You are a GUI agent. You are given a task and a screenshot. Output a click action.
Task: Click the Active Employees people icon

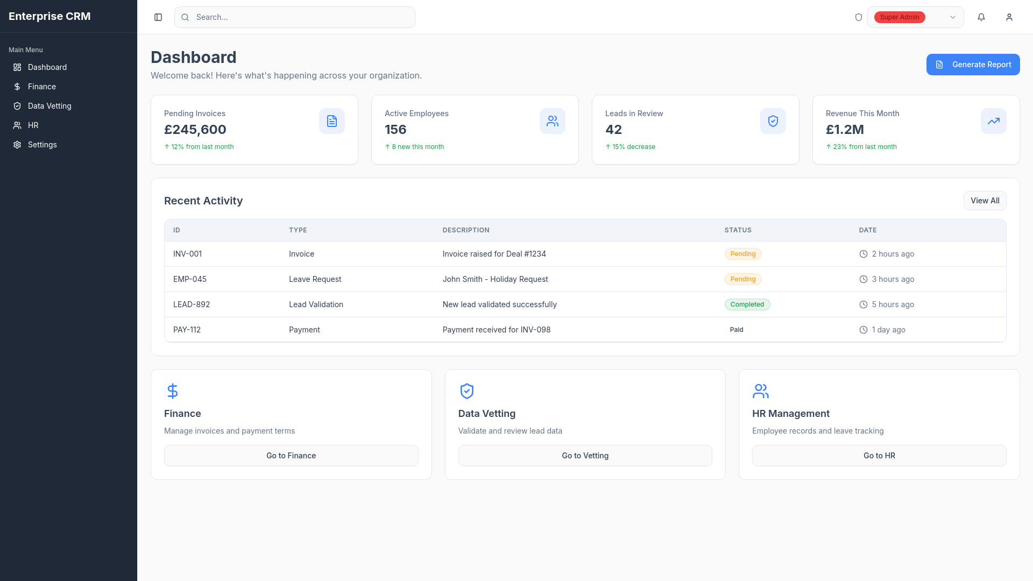(553, 121)
